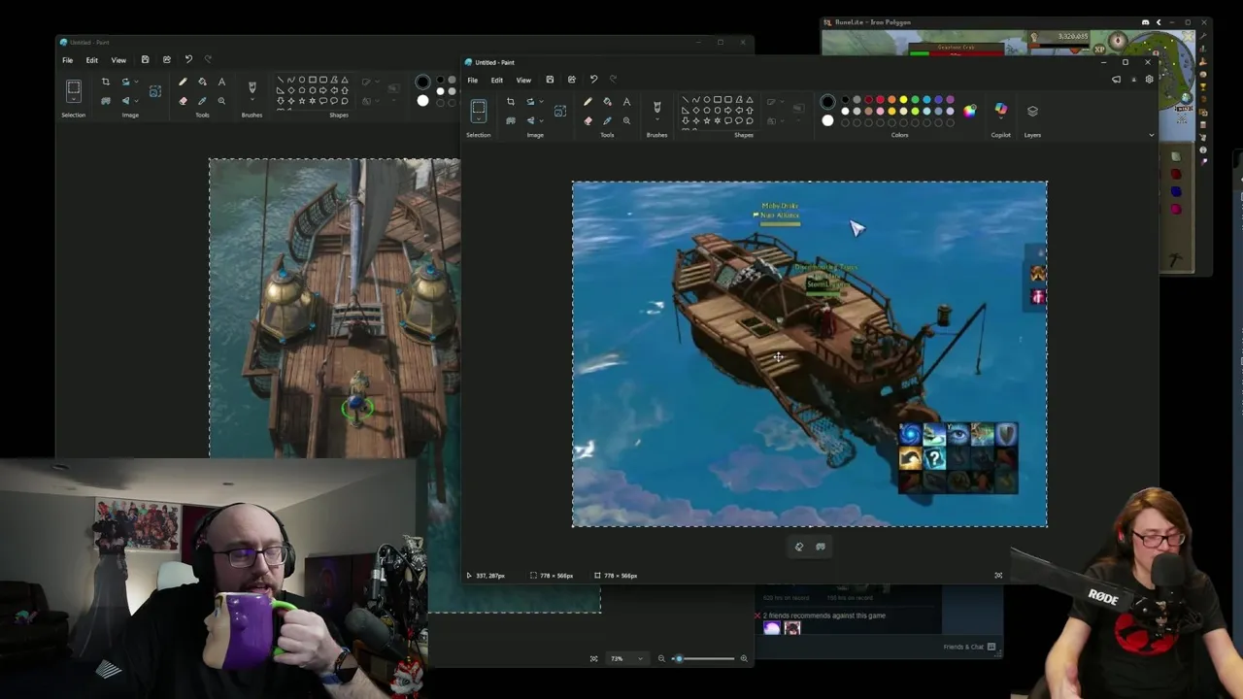Click floating generative erase icon below canvas
This screenshot has height=699, width=1243.
[799, 547]
